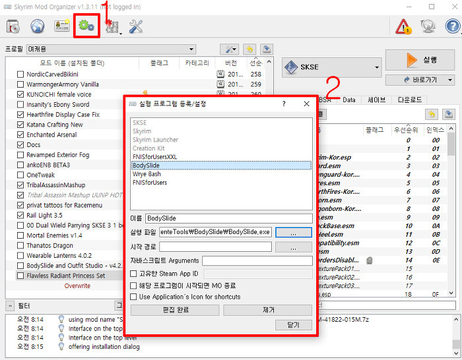
Task: Click the 자바스크립트 Arguments input field
Action: [257, 261]
